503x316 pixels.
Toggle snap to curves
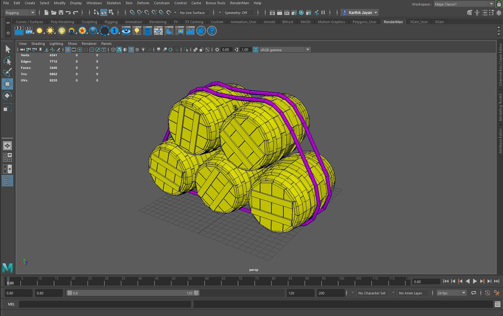pos(140,13)
